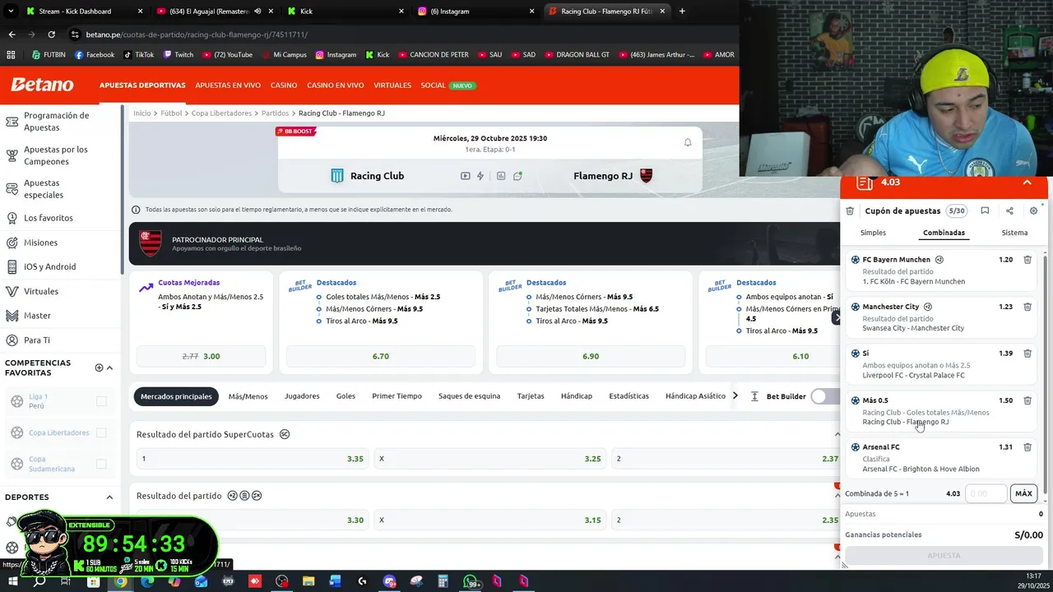Select the 3.00 Cuotas Mejoradas odds
This screenshot has width=1053, height=592.
click(x=201, y=356)
